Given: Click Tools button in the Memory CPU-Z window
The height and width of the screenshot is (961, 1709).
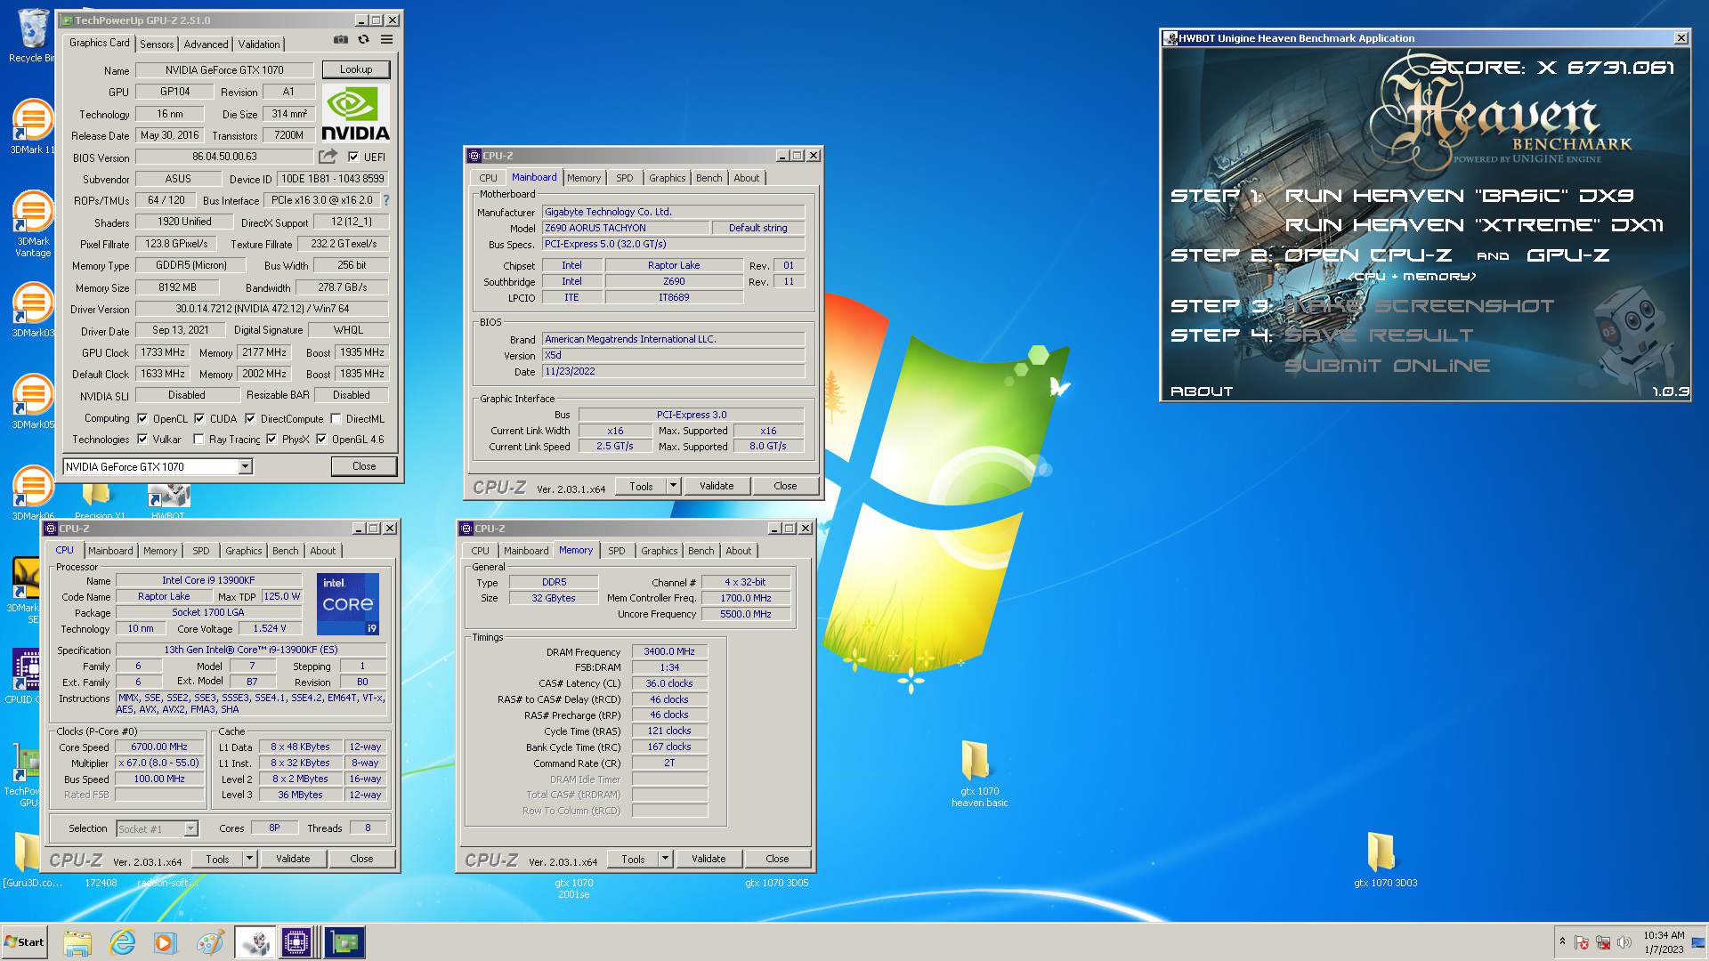Looking at the screenshot, I should pyautogui.click(x=633, y=859).
